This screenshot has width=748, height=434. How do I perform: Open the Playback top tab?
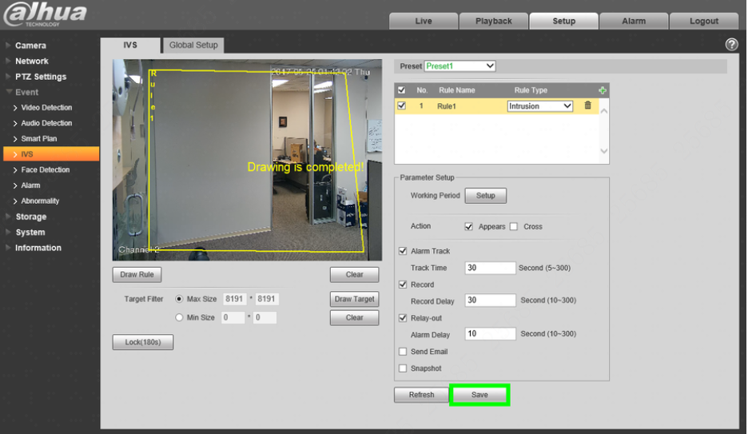[x=493, y=21]
